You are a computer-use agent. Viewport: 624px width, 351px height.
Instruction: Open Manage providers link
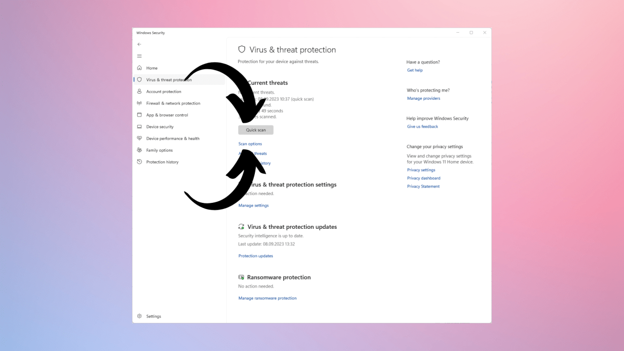423,98
